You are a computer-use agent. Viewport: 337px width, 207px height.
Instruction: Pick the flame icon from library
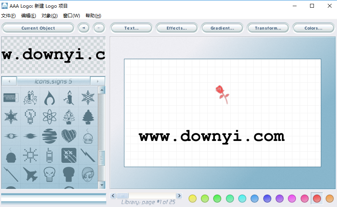coord(49,98)
